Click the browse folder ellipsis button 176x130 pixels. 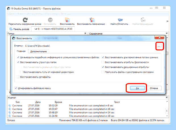point(159,46)
